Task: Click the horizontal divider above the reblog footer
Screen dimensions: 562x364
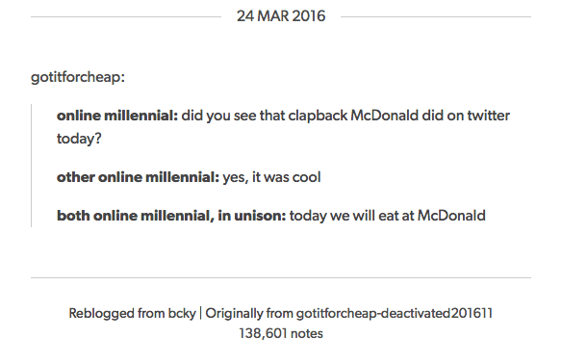Action: point(281,277)
